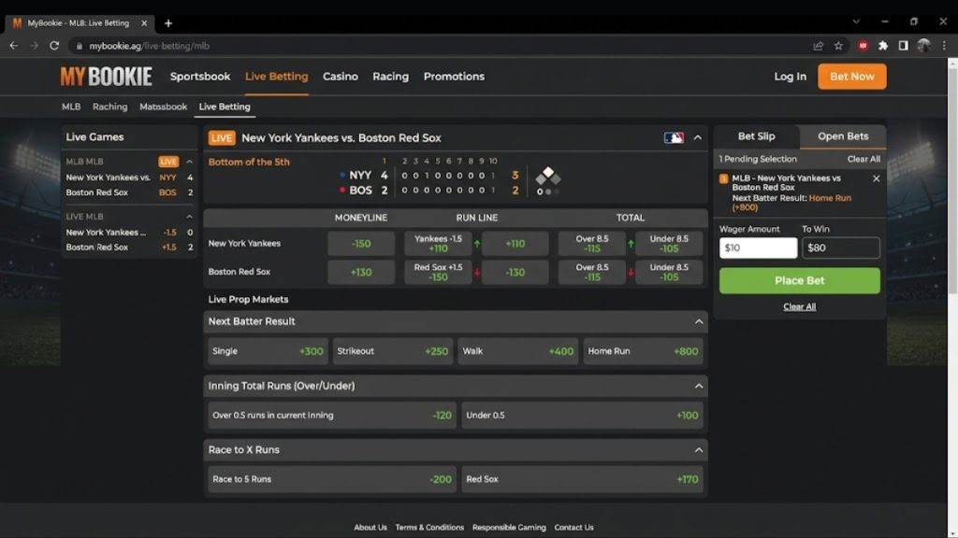Click the bases diamond indicator
The image size is (958, 538).
tap(548, 177)
